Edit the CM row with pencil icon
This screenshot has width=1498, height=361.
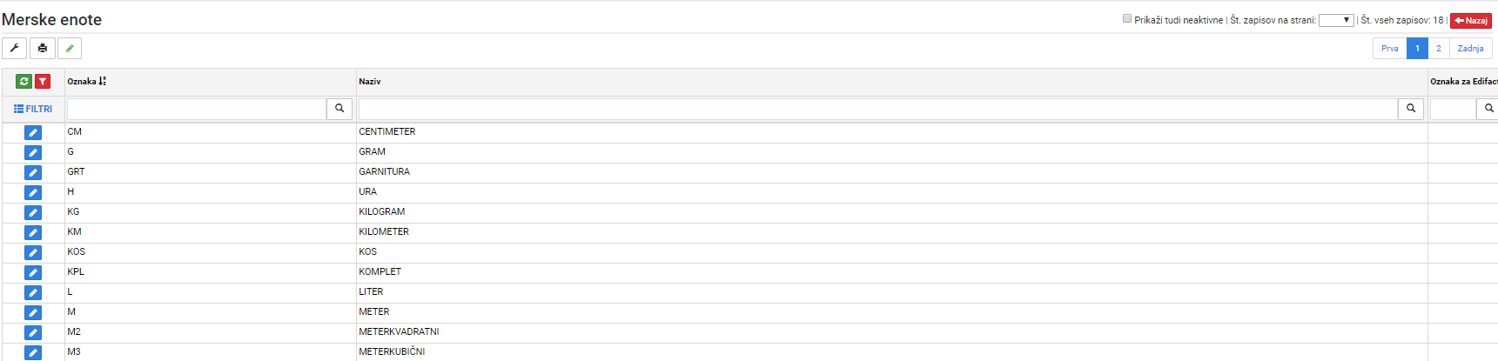pyautogui.click(x=33, y=132)
